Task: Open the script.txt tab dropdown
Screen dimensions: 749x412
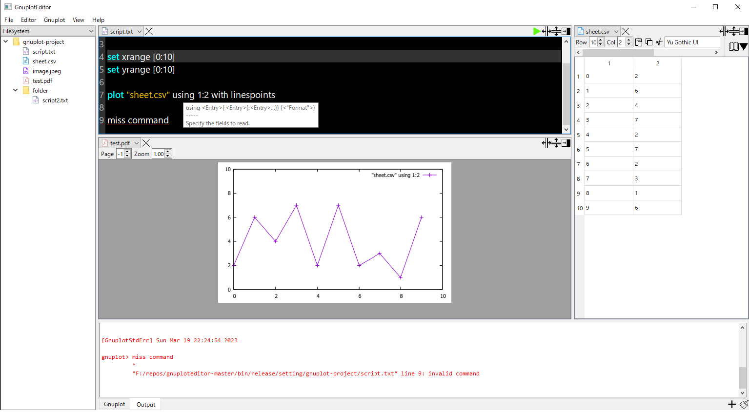Action: click(x=140, y=31)
